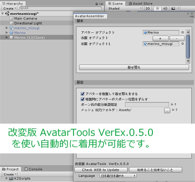195x182 pixels.
Task: Click the ボーン名の差分単語指定 text field
Action: click(x=147, y=105)
